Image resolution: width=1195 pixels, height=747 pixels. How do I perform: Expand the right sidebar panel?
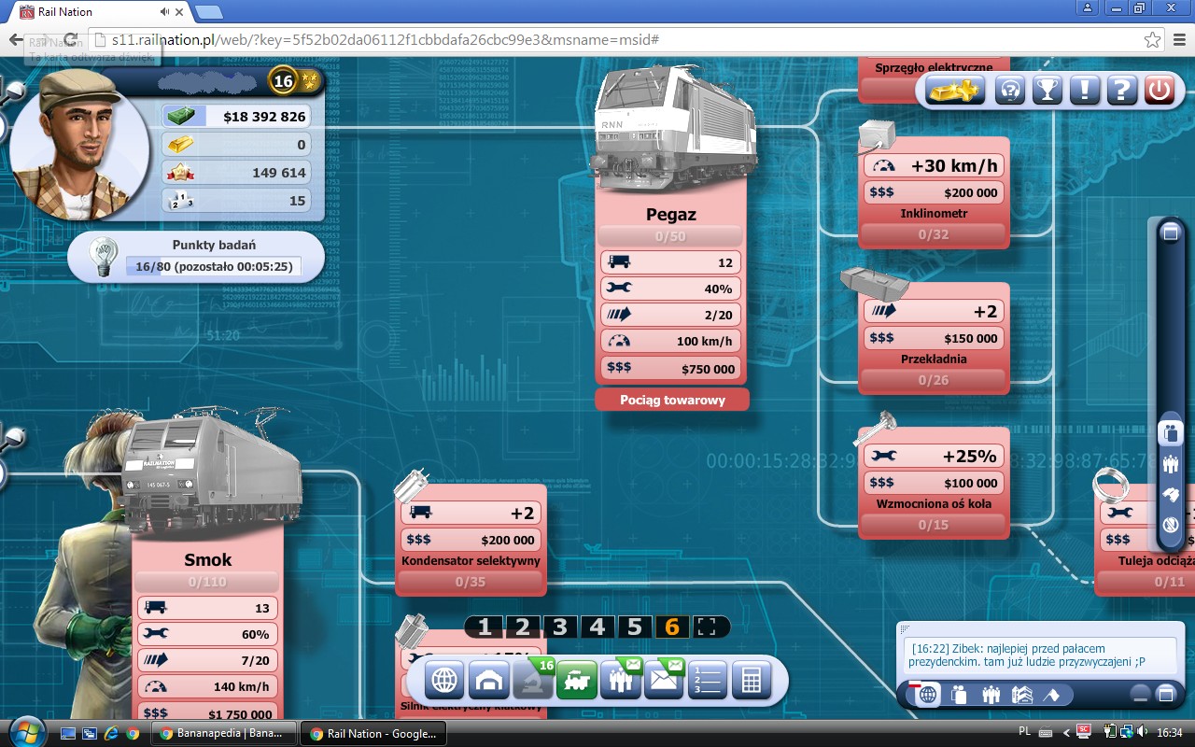[1170, 233]
